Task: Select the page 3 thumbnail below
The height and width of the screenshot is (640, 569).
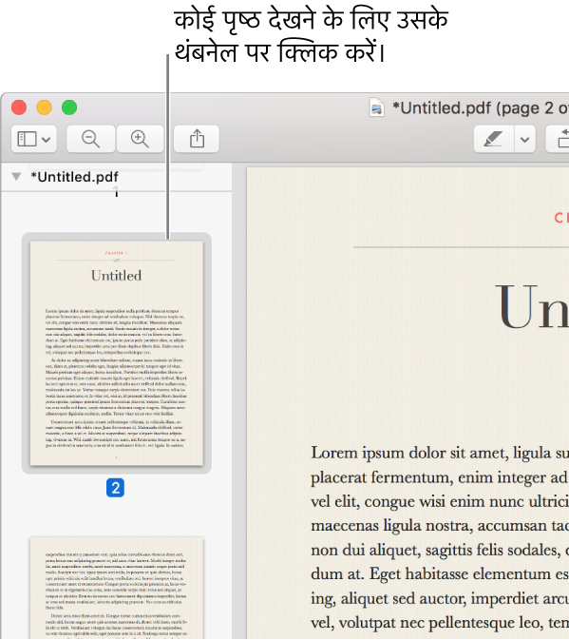Action: click(117, 588)
